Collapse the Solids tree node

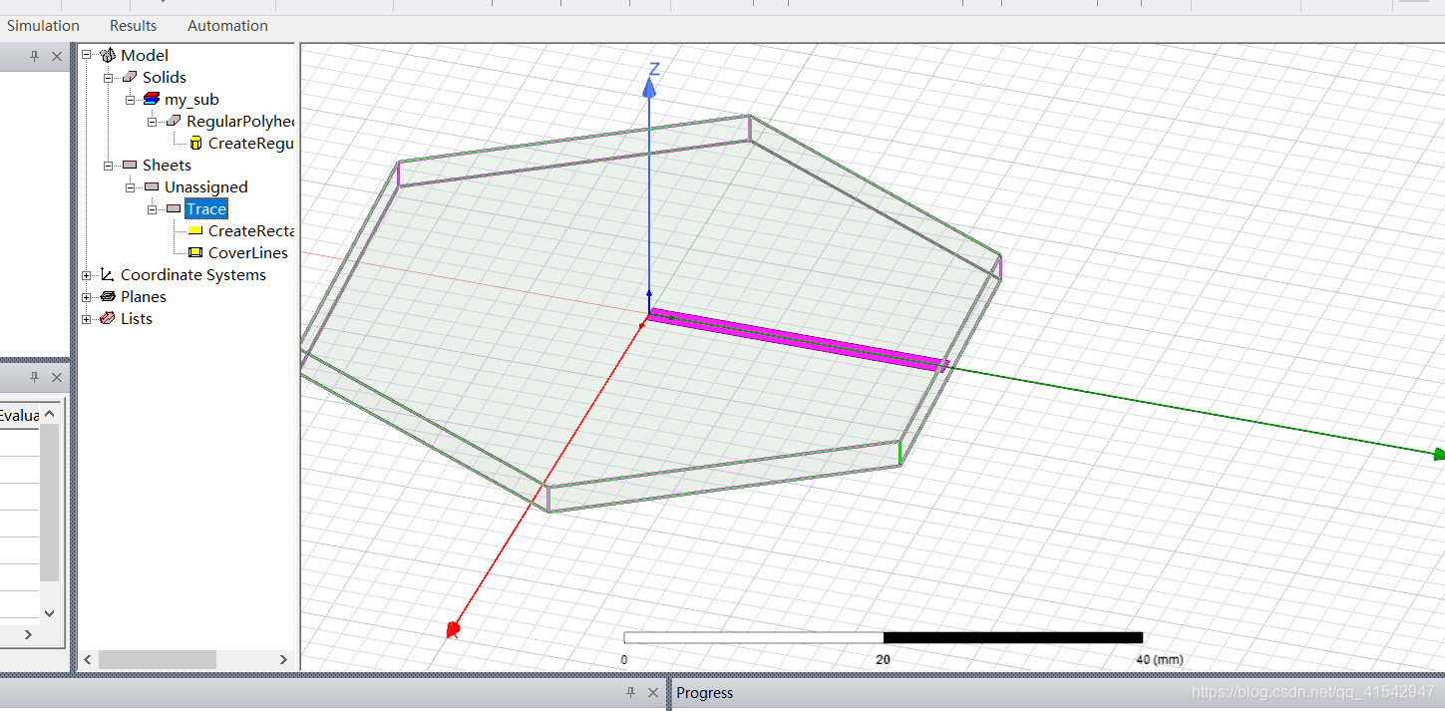[x=109, y=77]
